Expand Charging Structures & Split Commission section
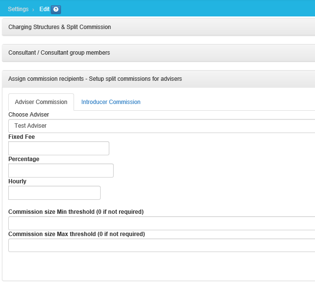The image size is (315, 283). [x=60, y=27]
